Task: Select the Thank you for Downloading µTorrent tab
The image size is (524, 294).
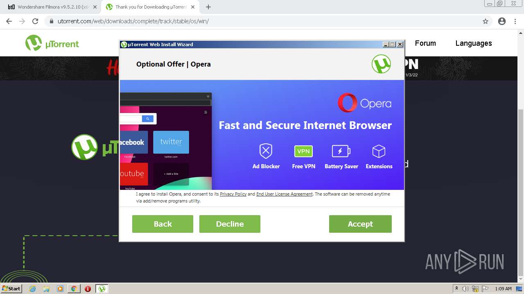Action: 150,7
